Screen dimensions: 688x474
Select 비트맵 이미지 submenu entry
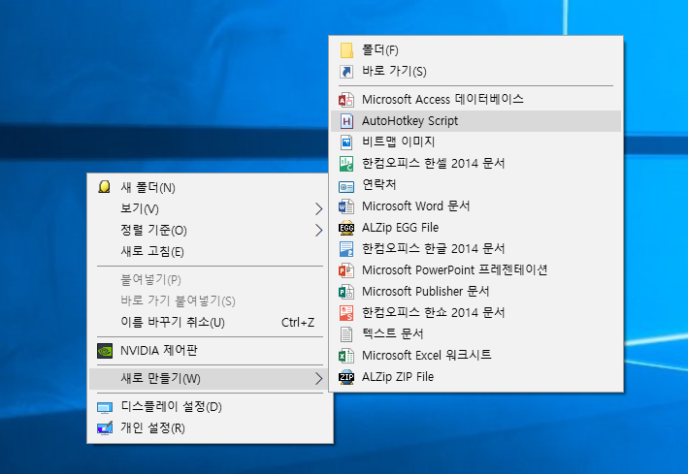coord(475,142)
